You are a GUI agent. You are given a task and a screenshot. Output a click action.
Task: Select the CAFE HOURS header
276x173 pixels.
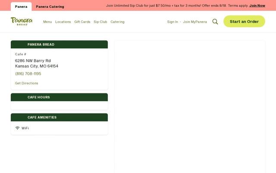[60, 97]
